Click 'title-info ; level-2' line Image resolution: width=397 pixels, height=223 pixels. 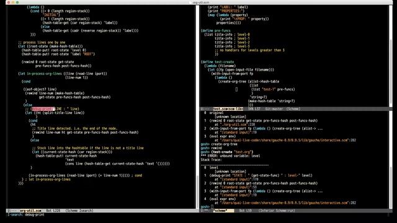click(232, 43)
